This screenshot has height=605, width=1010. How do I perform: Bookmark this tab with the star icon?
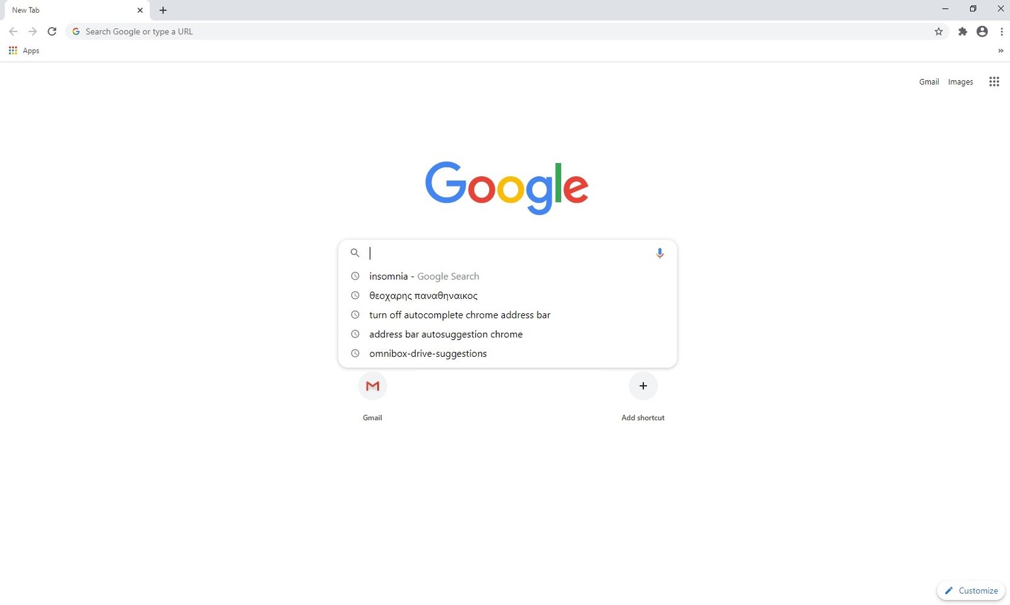(939, 32)
